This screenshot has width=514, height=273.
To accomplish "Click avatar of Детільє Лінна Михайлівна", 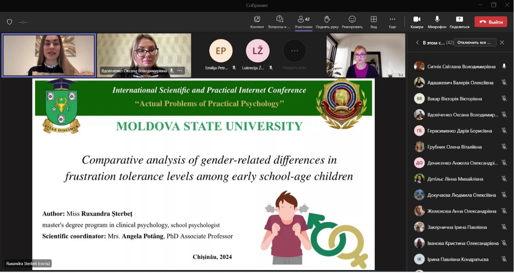I will click(x=419, y=179).
